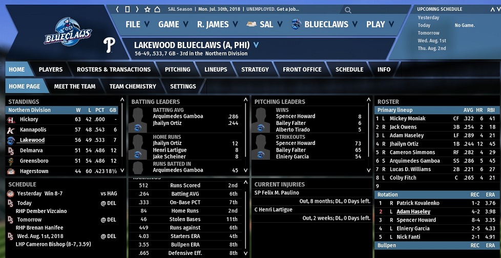This screenshot has height=258, width=501.
Task: Open the PITCHING tab
Action: pos(177,69)
